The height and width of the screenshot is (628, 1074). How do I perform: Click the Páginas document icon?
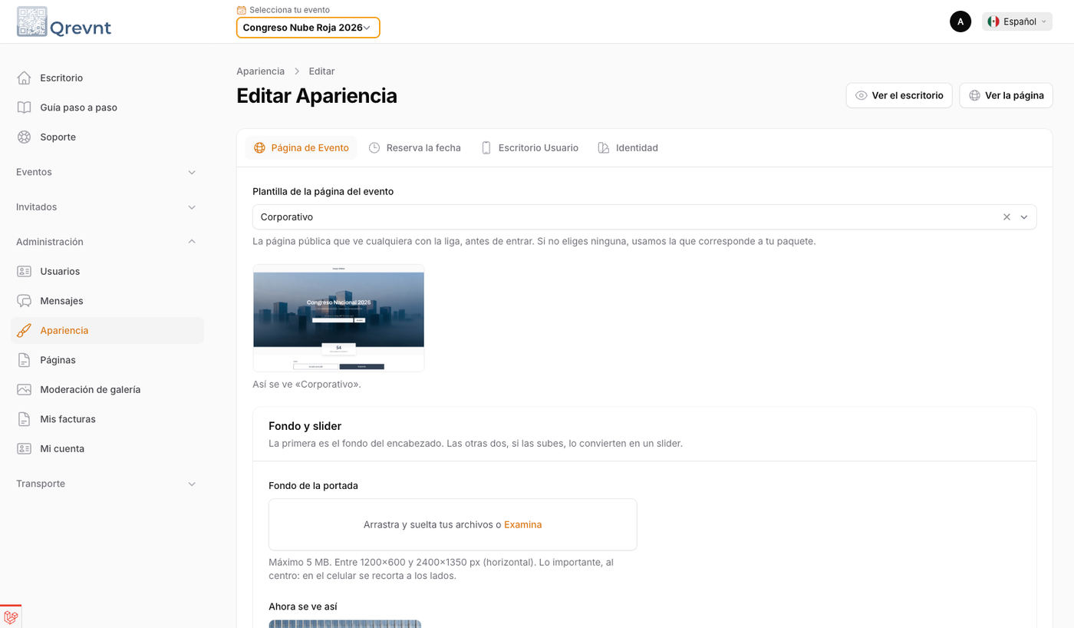25,360
